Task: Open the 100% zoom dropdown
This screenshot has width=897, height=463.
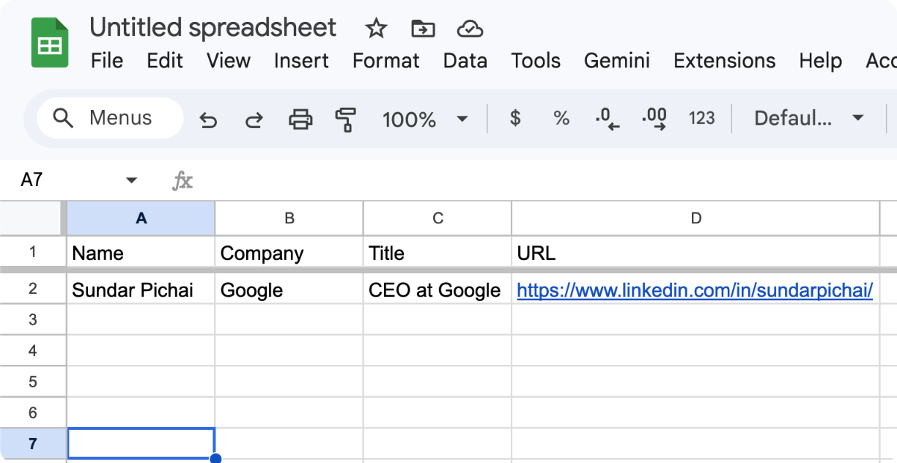Action: [x=425, y=119]
